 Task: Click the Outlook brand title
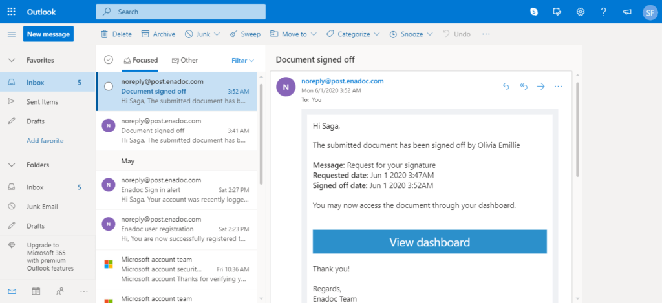(x=41, y=12)
